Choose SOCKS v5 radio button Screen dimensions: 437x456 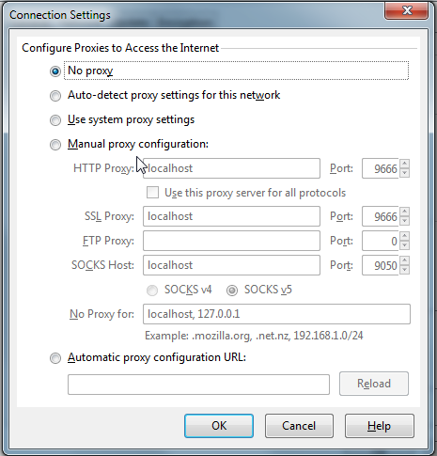232,291
